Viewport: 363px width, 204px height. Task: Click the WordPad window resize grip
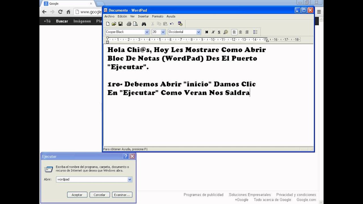point(312,149)
